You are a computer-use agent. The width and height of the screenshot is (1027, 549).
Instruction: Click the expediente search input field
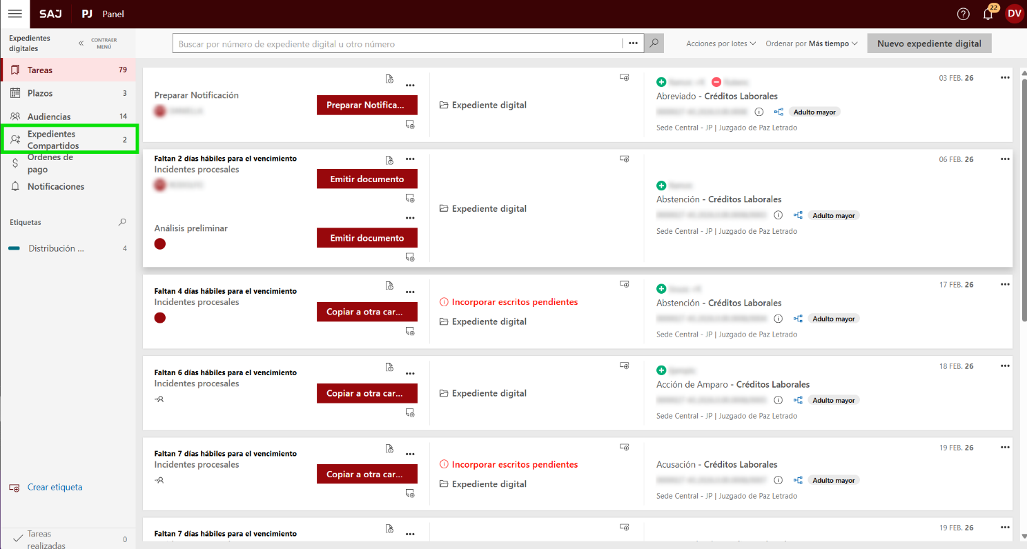point(397,43)
